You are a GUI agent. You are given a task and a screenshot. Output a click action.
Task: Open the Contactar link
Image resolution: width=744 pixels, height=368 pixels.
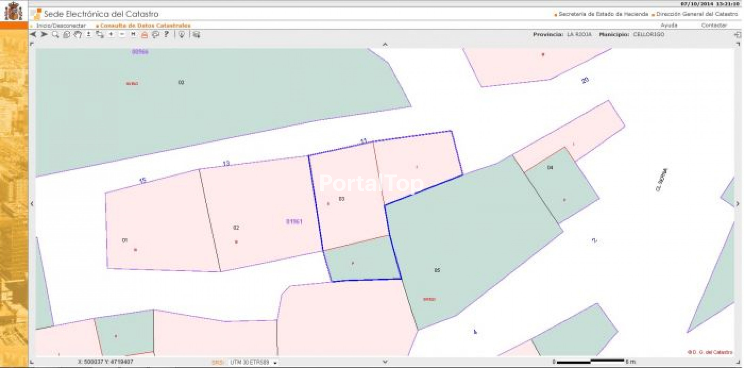click(x=714, y=25)
